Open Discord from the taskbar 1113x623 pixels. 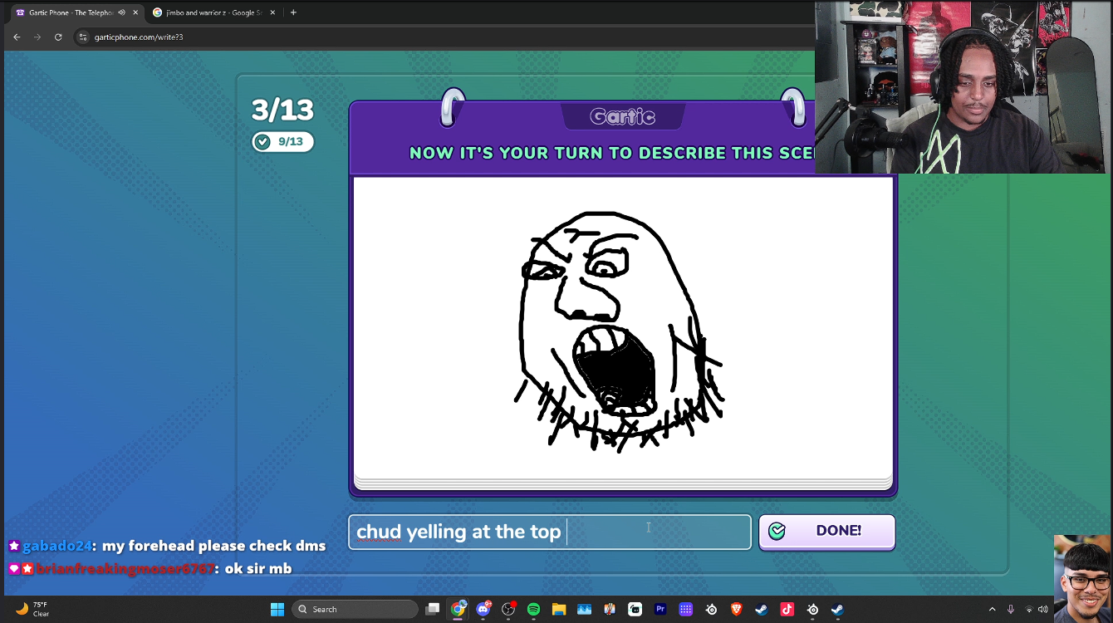(x=483, y=609)
